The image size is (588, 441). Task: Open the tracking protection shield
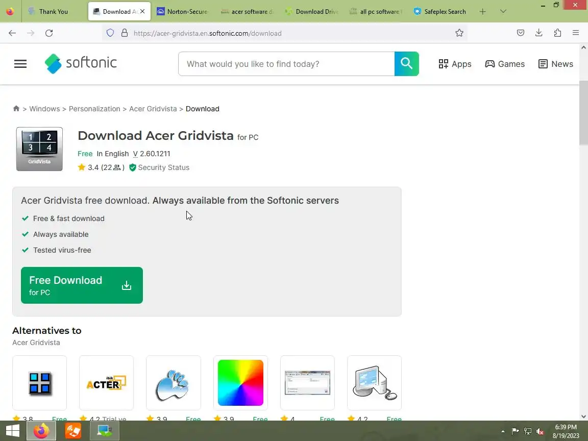coord(110,33)
